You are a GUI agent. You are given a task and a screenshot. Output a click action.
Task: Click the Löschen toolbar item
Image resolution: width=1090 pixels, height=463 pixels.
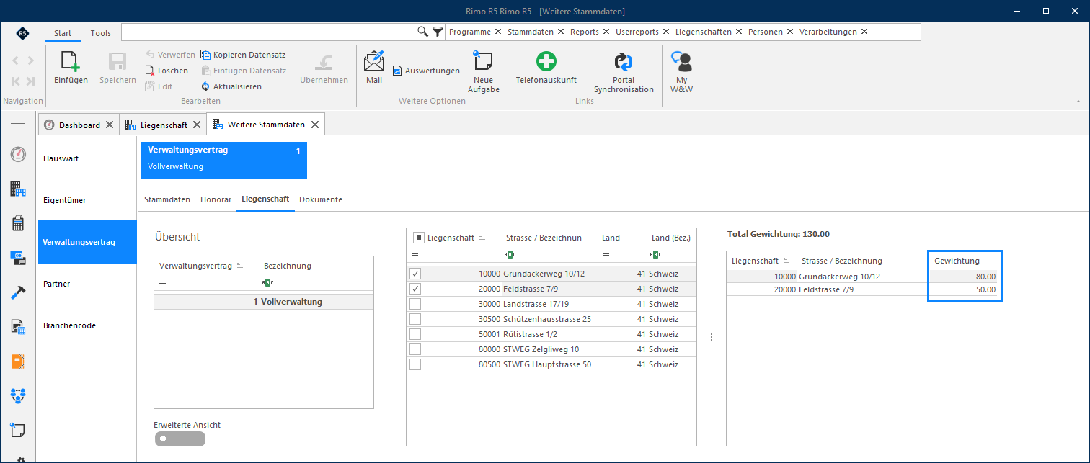coord(167,71)
